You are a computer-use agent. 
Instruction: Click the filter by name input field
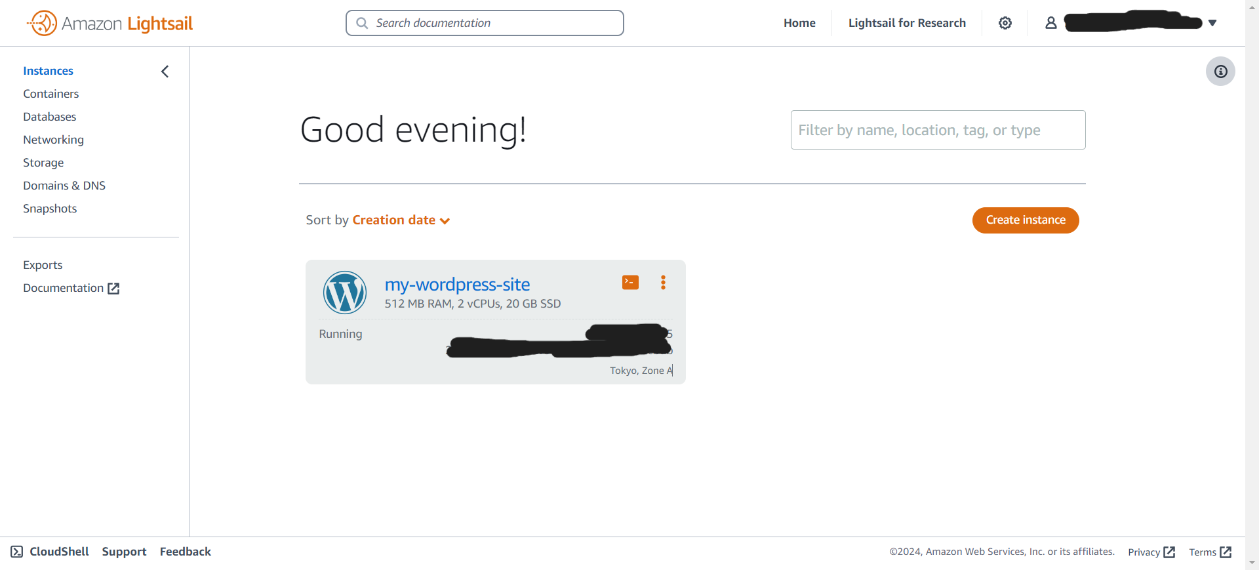938,130
